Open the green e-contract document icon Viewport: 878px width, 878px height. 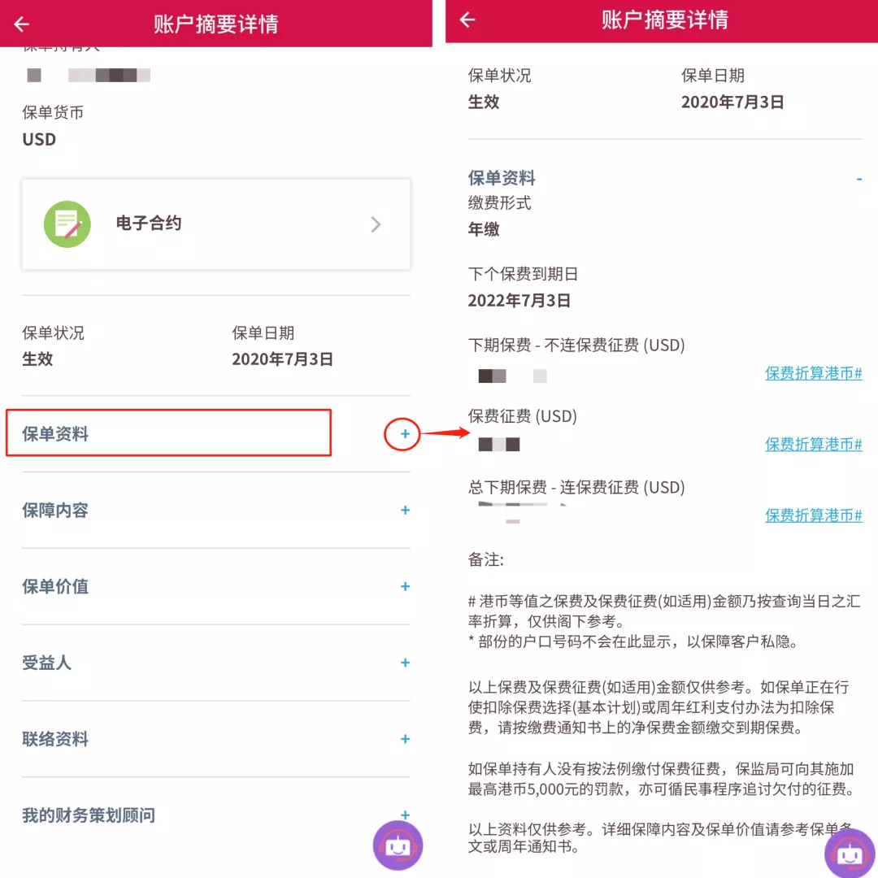[x=67, y=224]
